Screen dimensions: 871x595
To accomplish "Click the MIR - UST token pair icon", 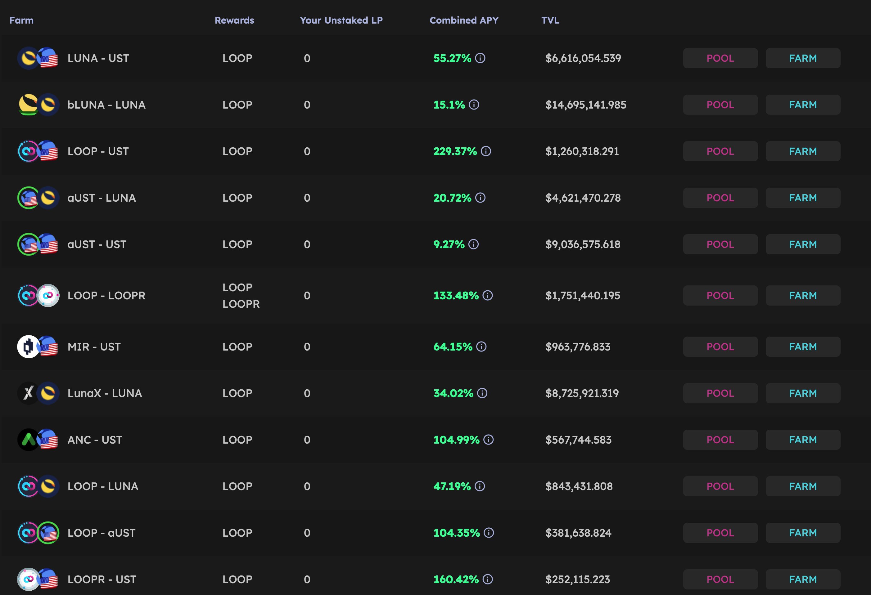I will pos(38,347).
